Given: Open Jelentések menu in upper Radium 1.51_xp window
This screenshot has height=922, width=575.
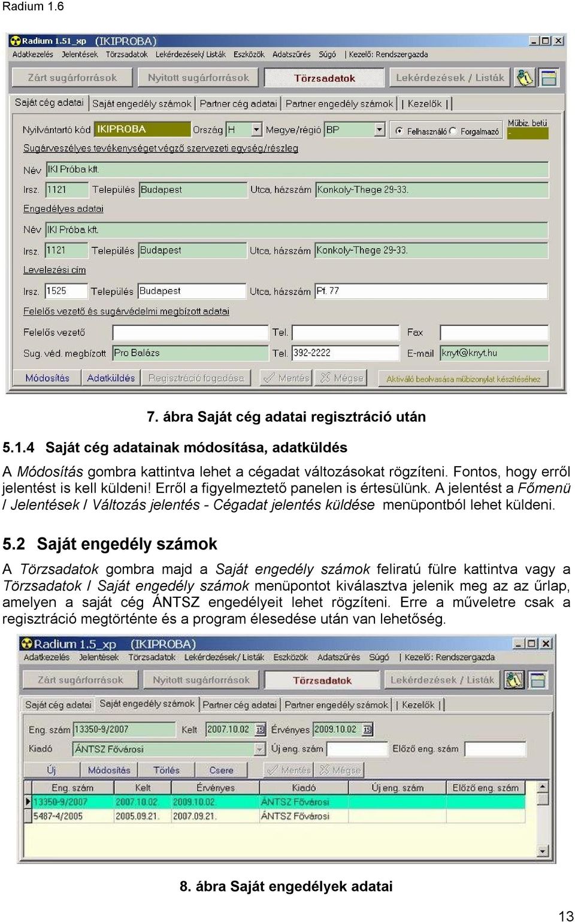Looking at the screenshot, I should point(80,55).
